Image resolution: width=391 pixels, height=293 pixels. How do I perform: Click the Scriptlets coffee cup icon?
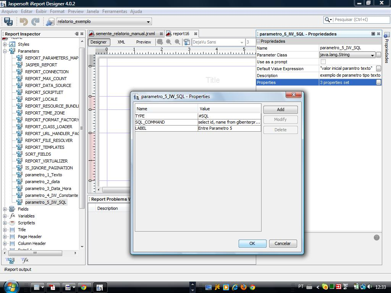click(12, 223)
